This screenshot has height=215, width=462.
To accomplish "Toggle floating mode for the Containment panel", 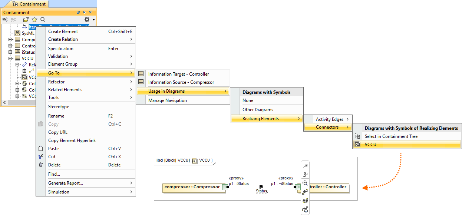I will (78, 13).
